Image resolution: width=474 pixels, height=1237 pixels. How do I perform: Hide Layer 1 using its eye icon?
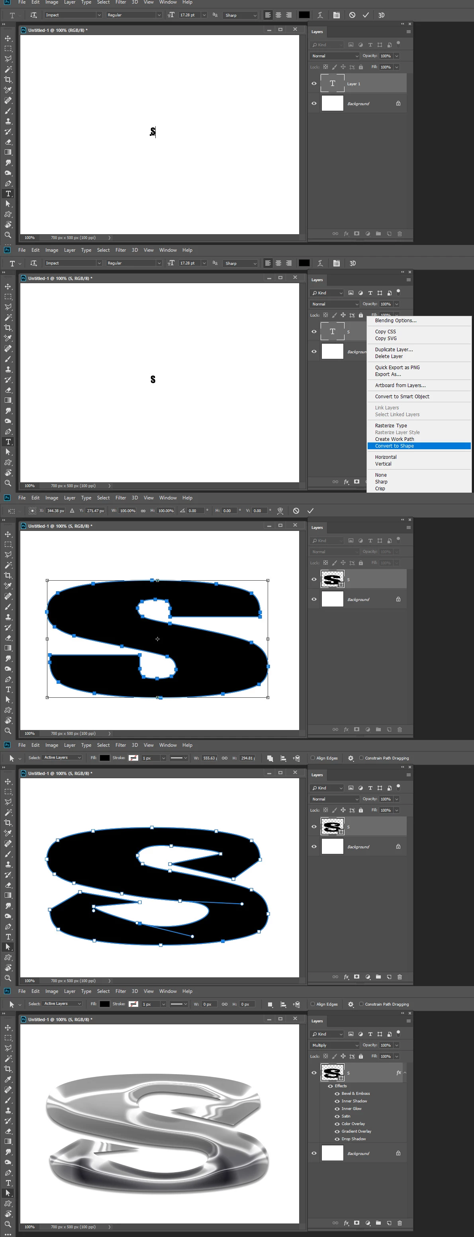(x=314, y=84)
